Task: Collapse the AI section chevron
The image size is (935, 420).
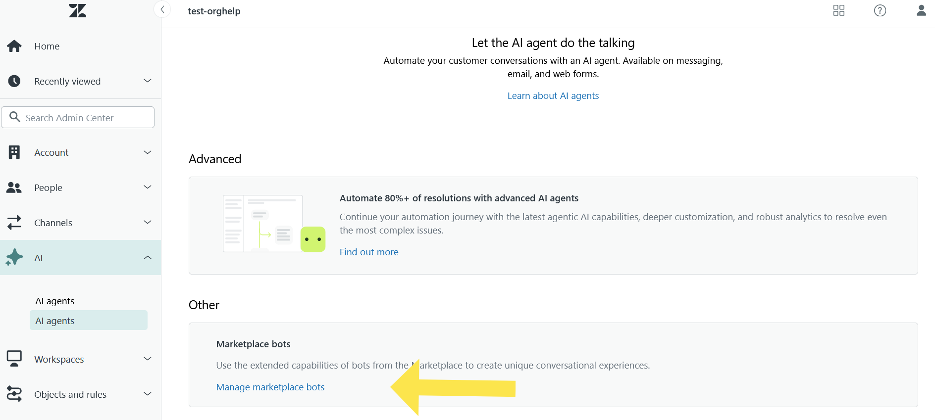Action: (x=147, y=258)
